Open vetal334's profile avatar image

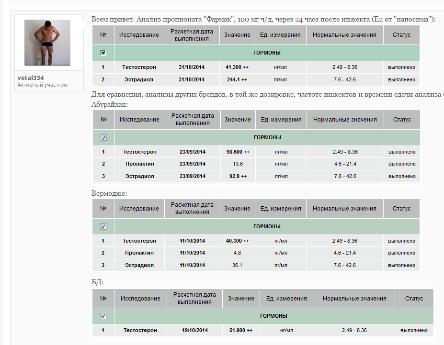click(47, 42)
